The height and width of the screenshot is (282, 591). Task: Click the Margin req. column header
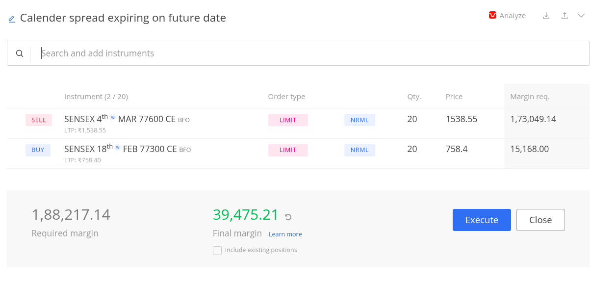[530, 97]
